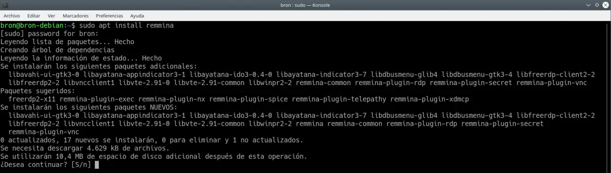
Task: Click 'freerdp2-x11' package name
Action: [x=32, y=99]
